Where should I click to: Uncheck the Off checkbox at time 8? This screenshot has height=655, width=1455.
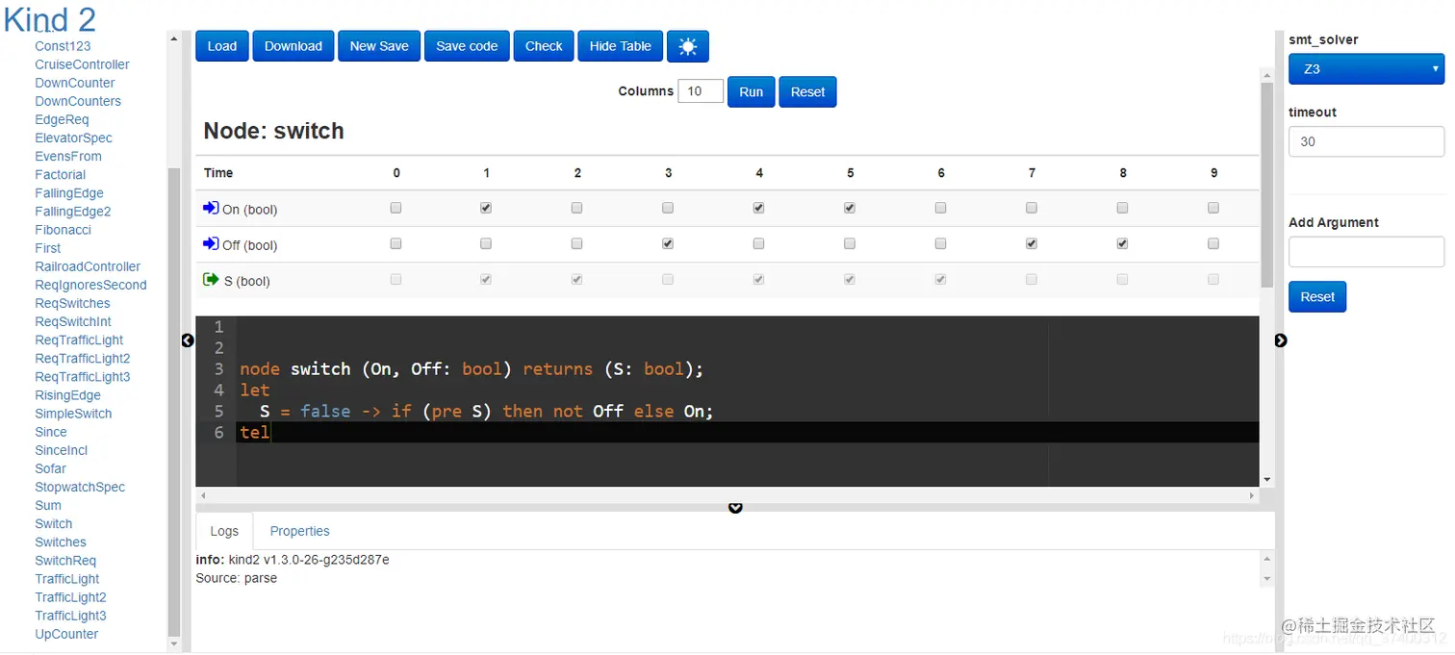(1122, 244)
